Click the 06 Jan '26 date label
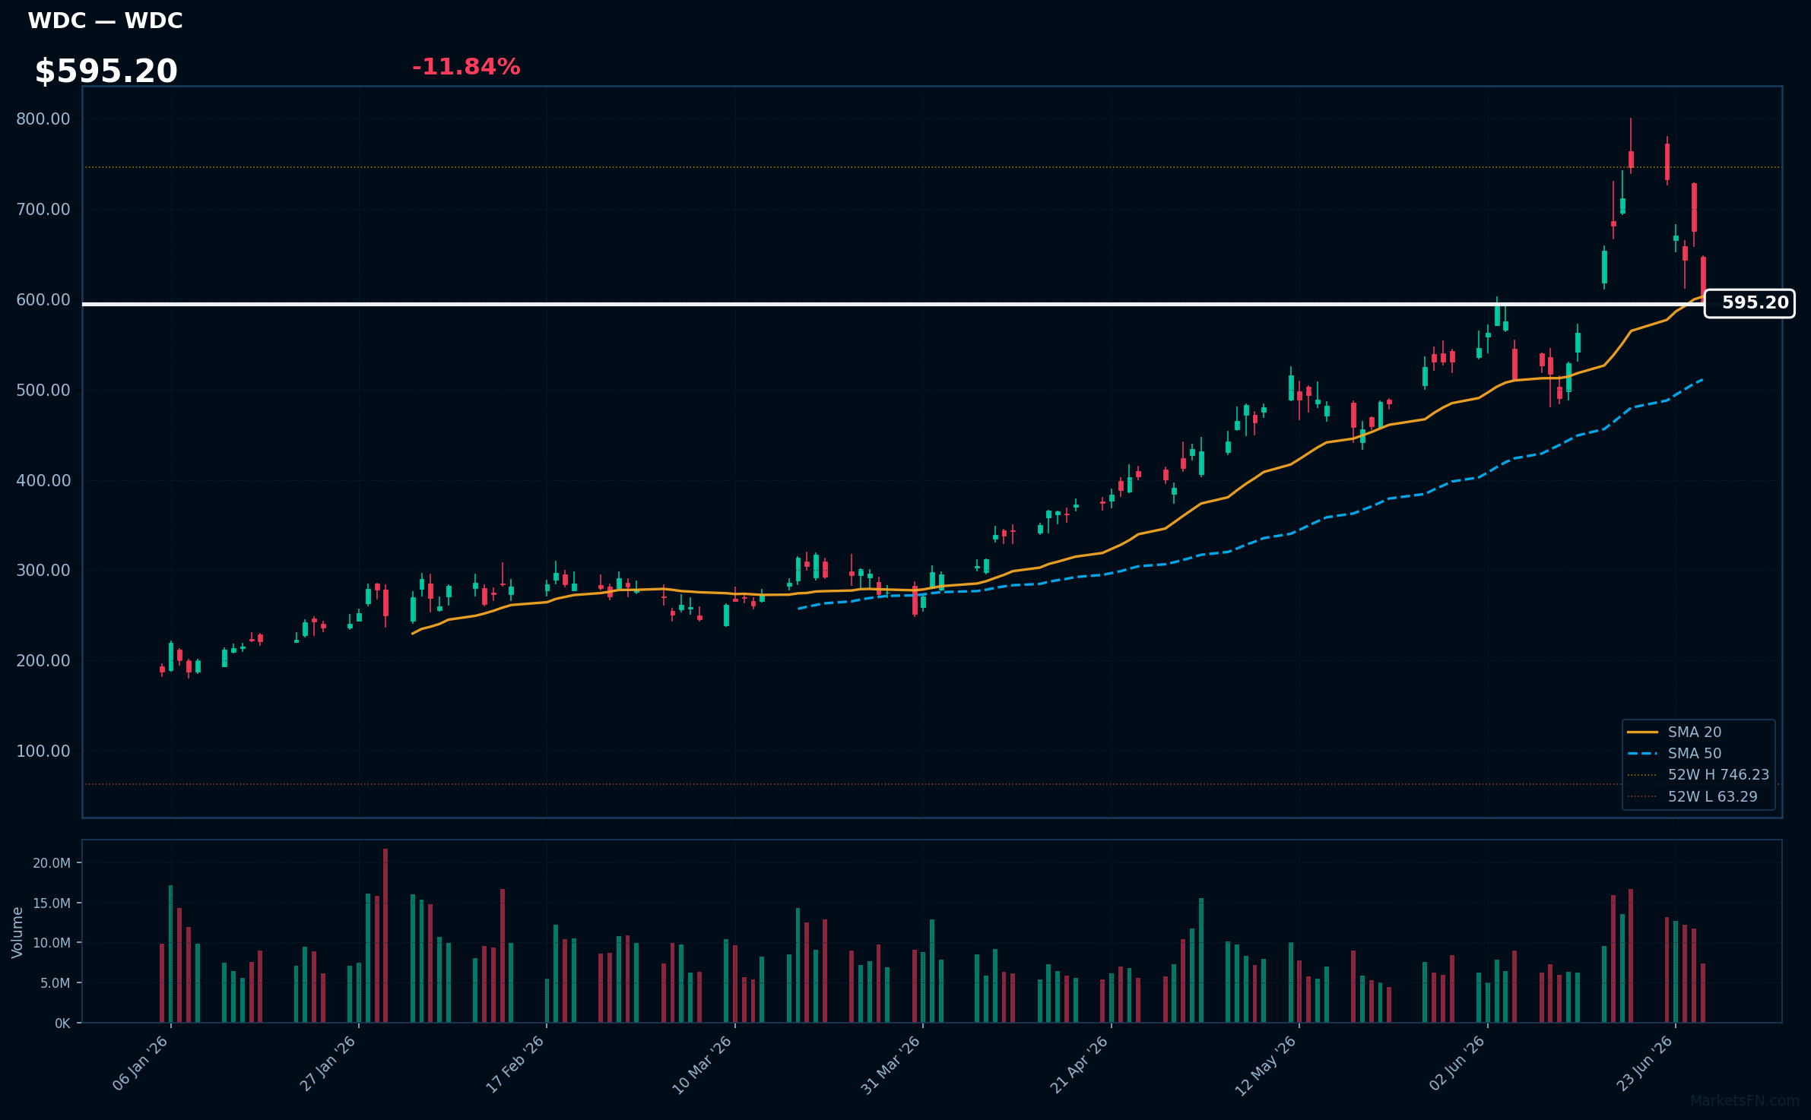 click(141, 1064)
